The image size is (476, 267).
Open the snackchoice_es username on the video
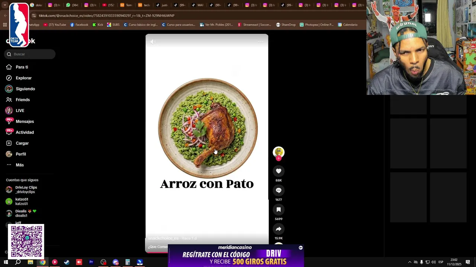[x=163, y=238]
